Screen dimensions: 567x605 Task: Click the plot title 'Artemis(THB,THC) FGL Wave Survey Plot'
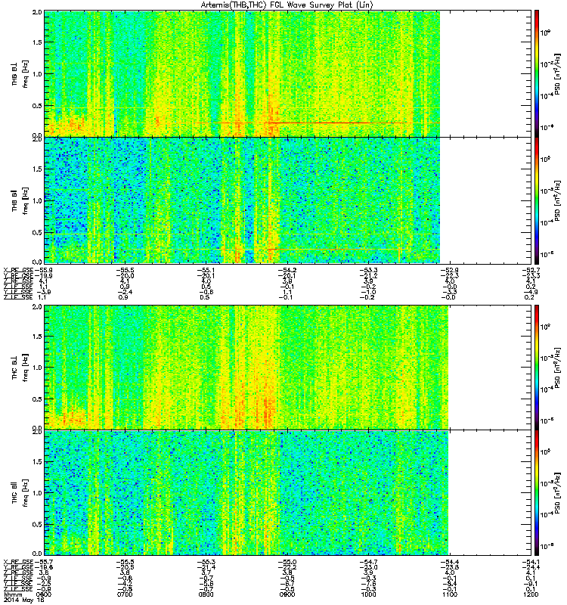(x=287, y=5)
